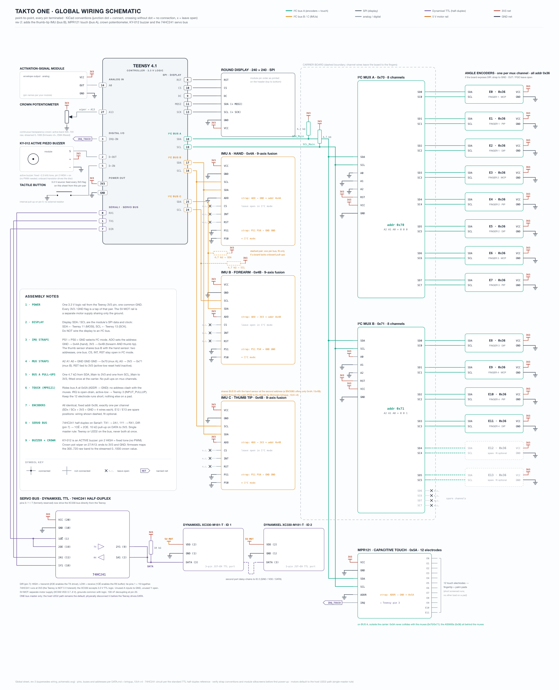Click the 'addr 0x71' label in mux B
559x690 pixels.
pyautogui.click(x=395, y=409)
